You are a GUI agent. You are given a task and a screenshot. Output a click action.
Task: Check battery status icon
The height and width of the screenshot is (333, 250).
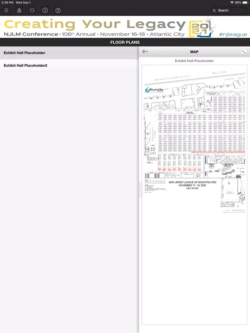(245, 3)
